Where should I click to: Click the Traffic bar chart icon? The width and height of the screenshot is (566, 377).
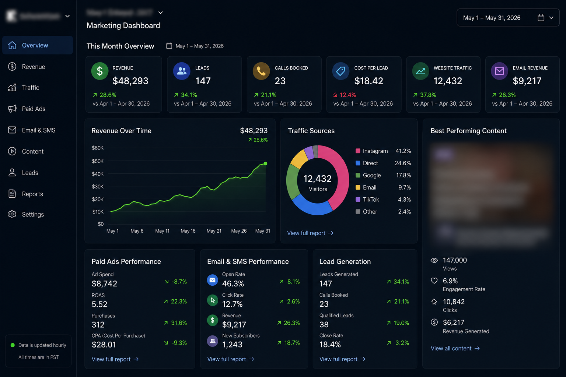pyautogui.click(x=12, y=88)
